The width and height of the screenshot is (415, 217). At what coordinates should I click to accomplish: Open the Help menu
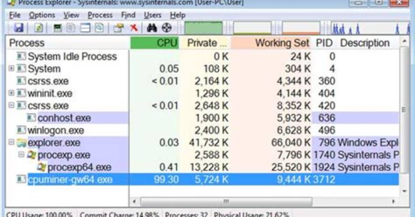click(178, 15)
